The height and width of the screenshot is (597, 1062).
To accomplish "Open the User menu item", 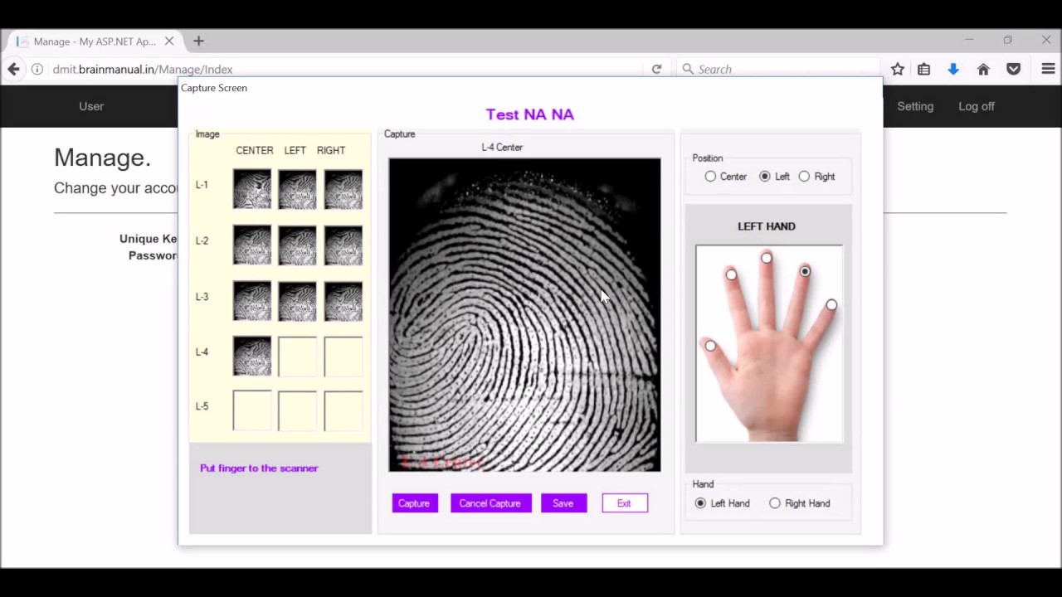I will pyautogui.click(x=91, y=106).
